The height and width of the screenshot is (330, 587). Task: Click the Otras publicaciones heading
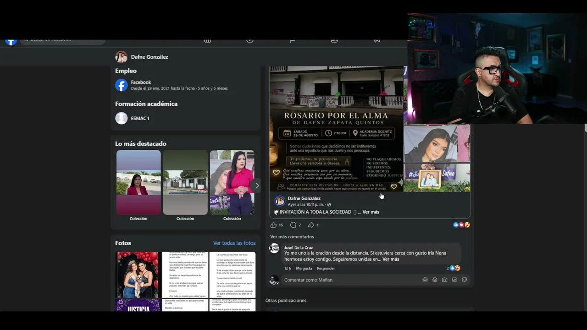tap(286, 301)
